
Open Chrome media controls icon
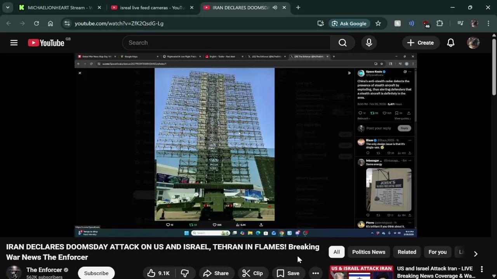pyautogui.click(x=461, y=23)
